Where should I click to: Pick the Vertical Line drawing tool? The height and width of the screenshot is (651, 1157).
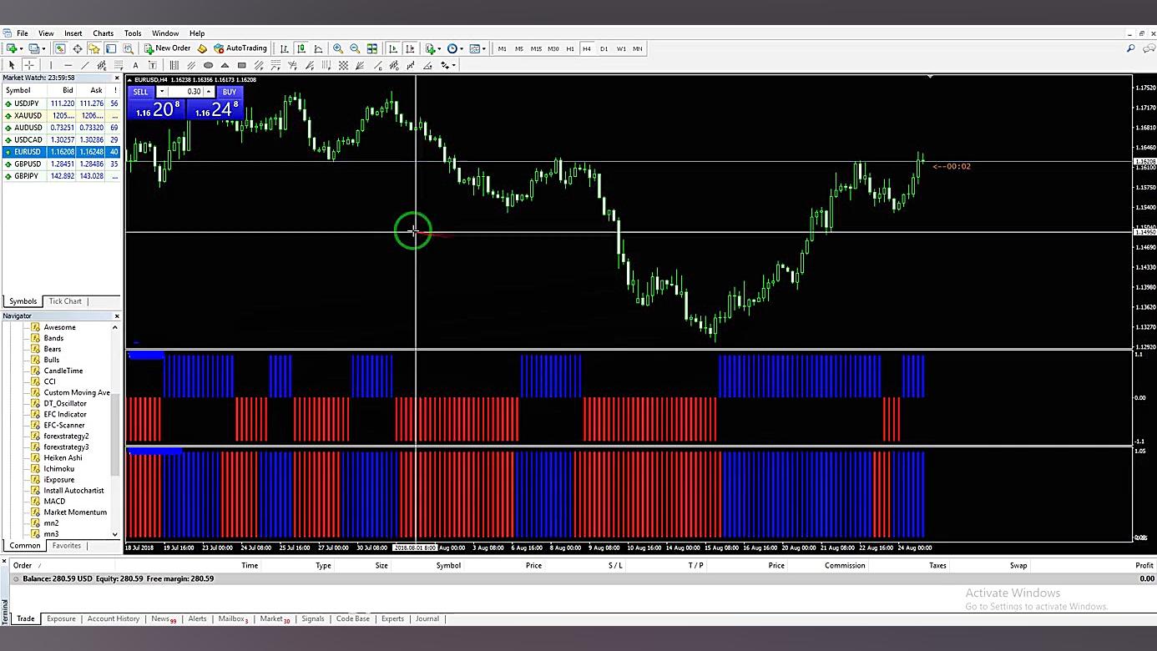tap(50, 65)
